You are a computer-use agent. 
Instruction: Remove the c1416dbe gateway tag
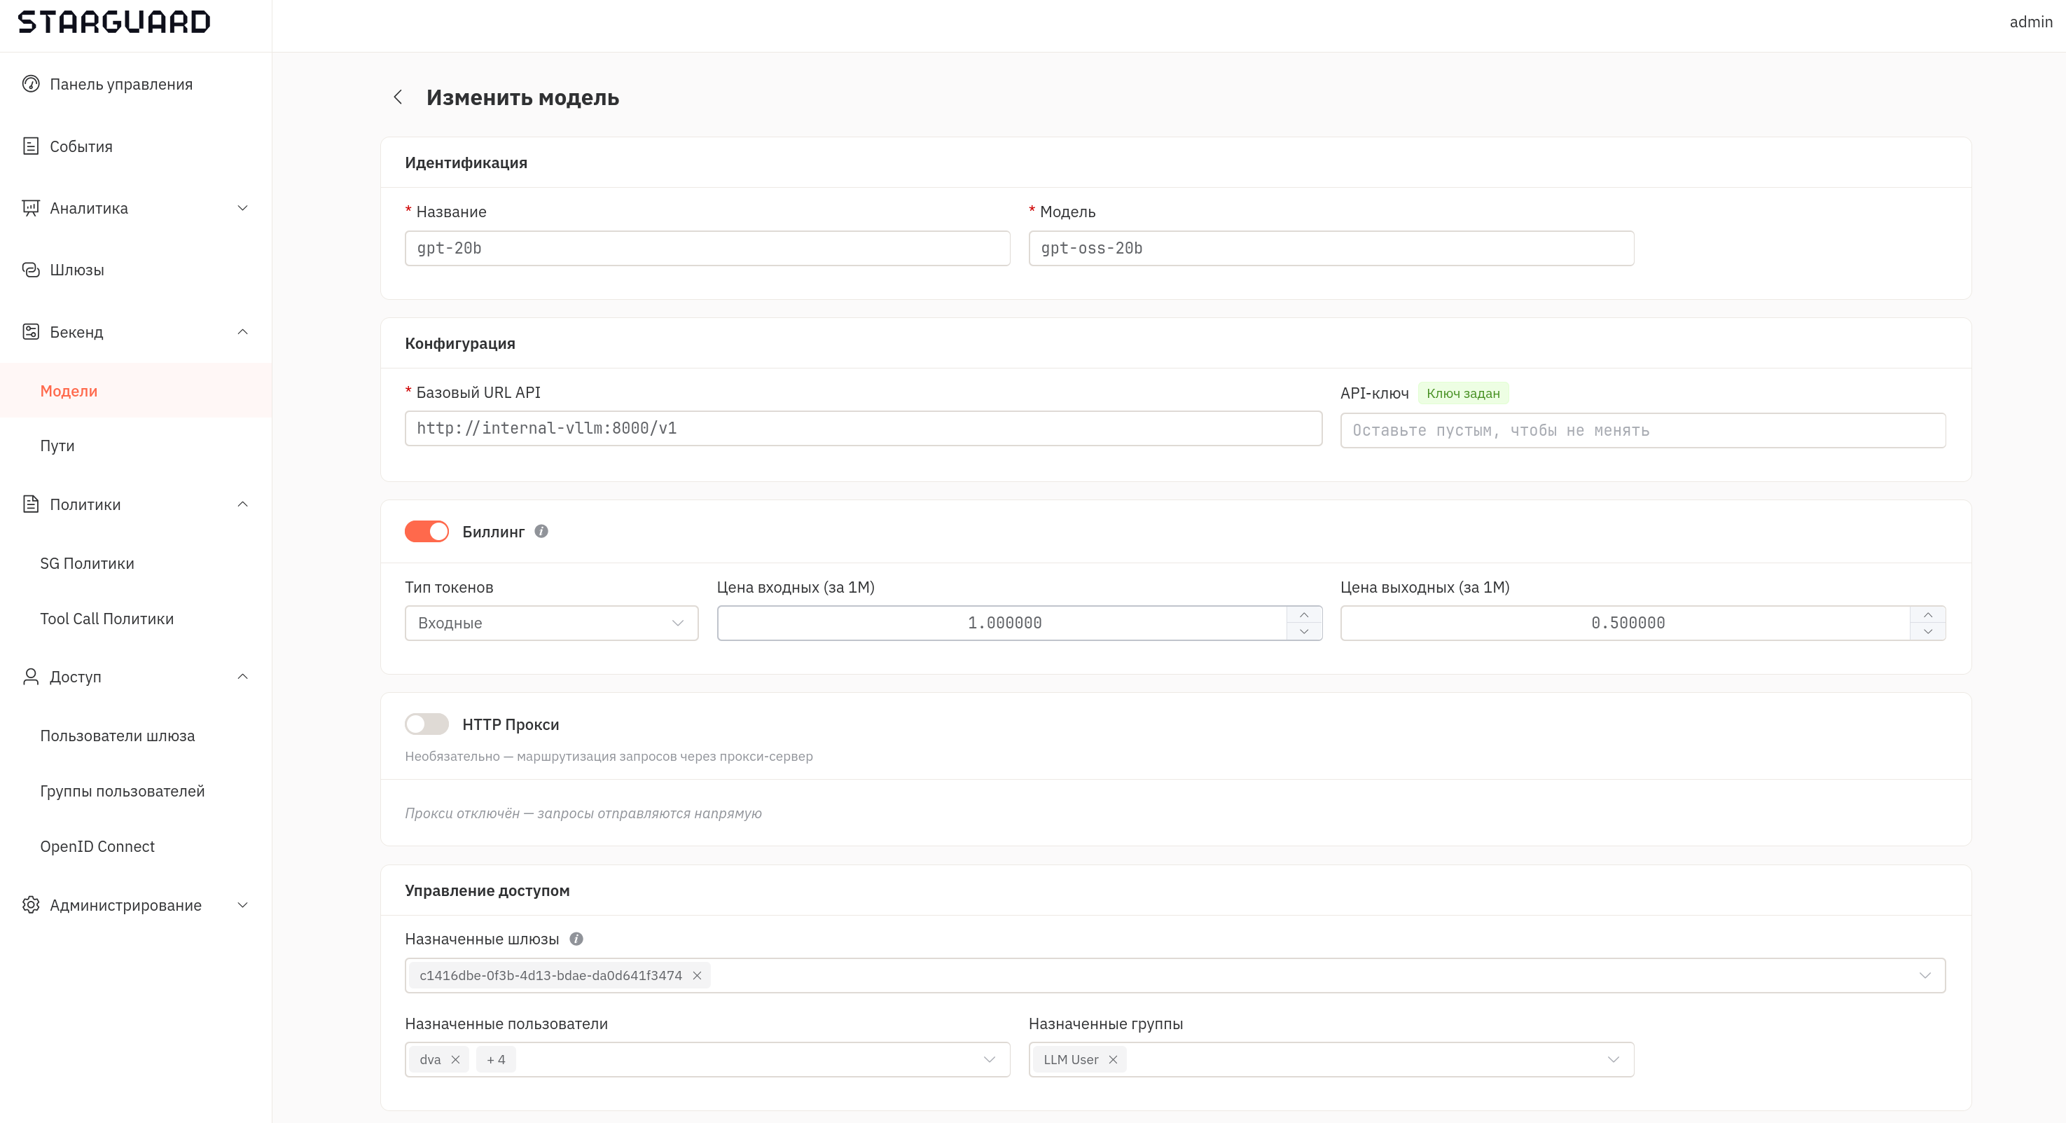pyautogui.click(x=697, y=975)
